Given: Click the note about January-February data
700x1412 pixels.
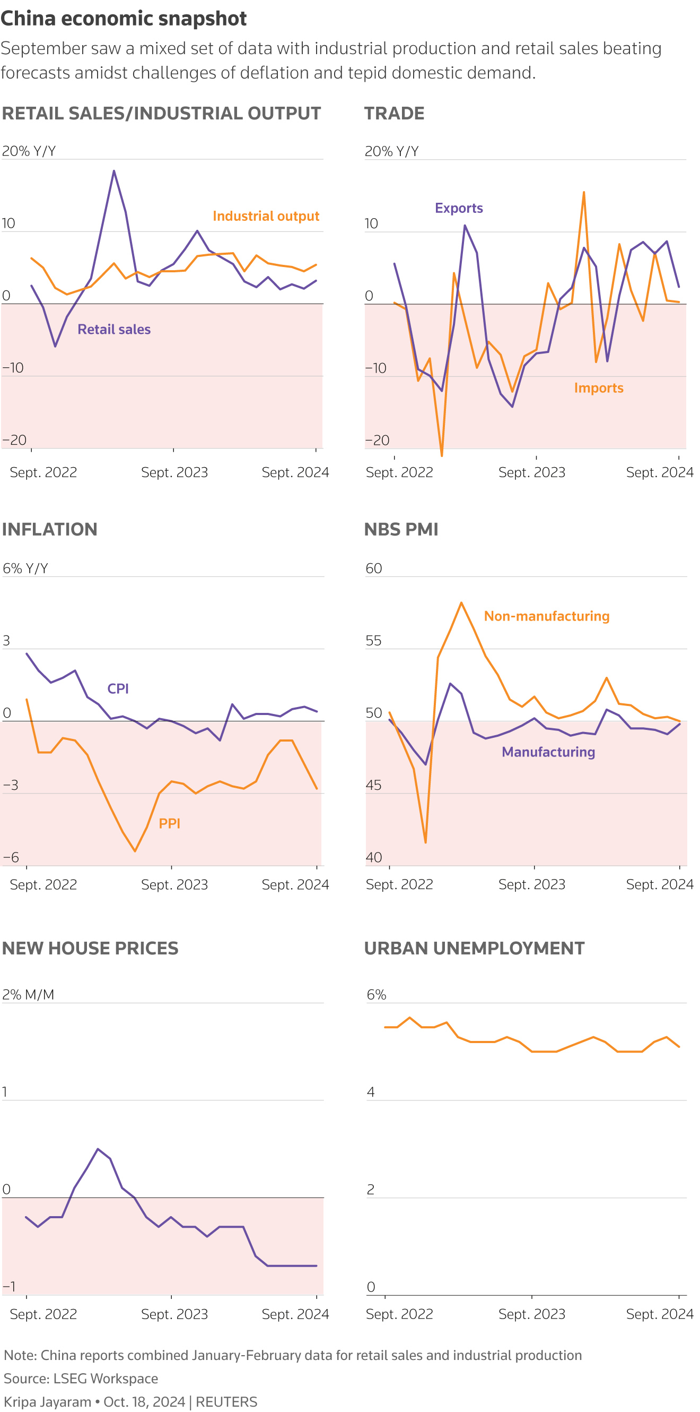Looking at the screenshot, I should pos(293,1355).
